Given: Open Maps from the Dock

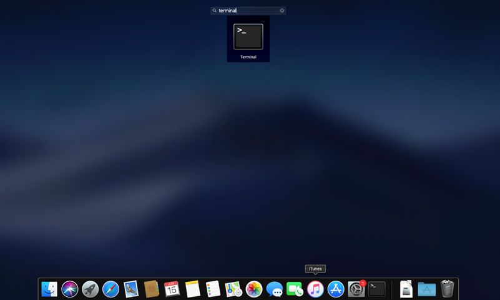Looking at the screenshot, I should click(x=233, y=289).
